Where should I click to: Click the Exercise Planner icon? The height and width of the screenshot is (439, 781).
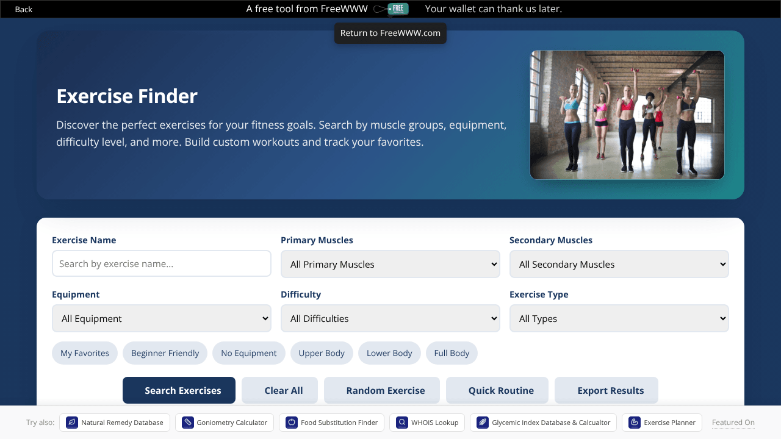pos(635,422)
